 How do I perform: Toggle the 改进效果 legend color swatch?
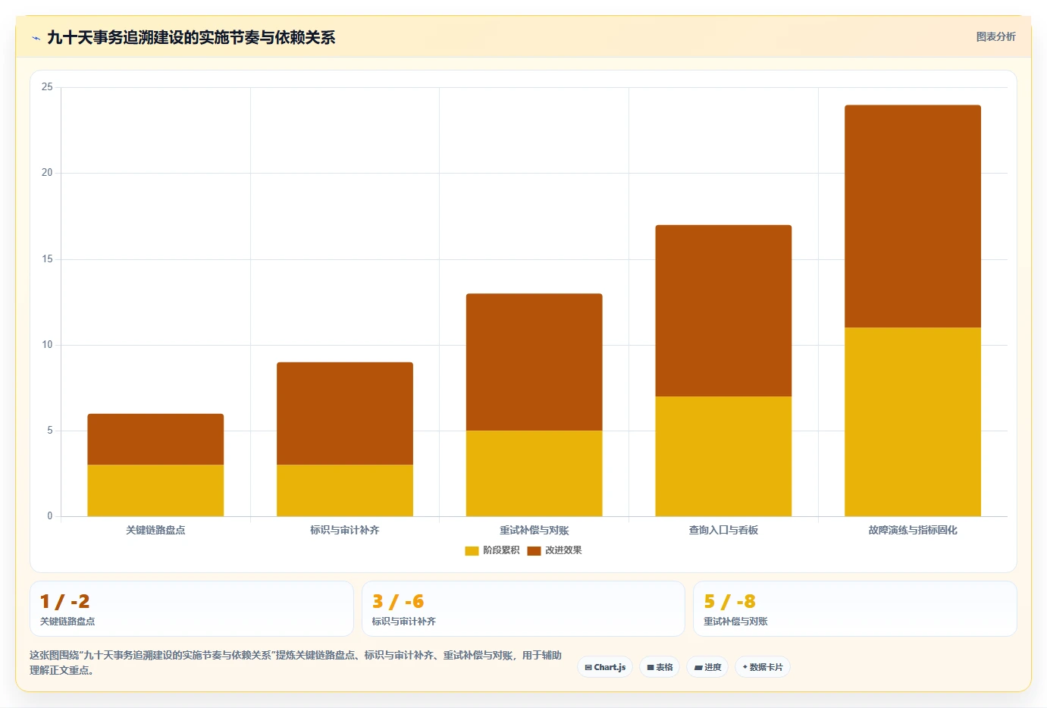pyautogui.click(x=534, y=550)
